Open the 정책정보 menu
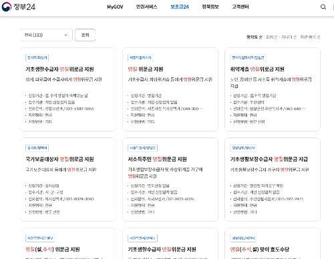 (x=210, y=7)
